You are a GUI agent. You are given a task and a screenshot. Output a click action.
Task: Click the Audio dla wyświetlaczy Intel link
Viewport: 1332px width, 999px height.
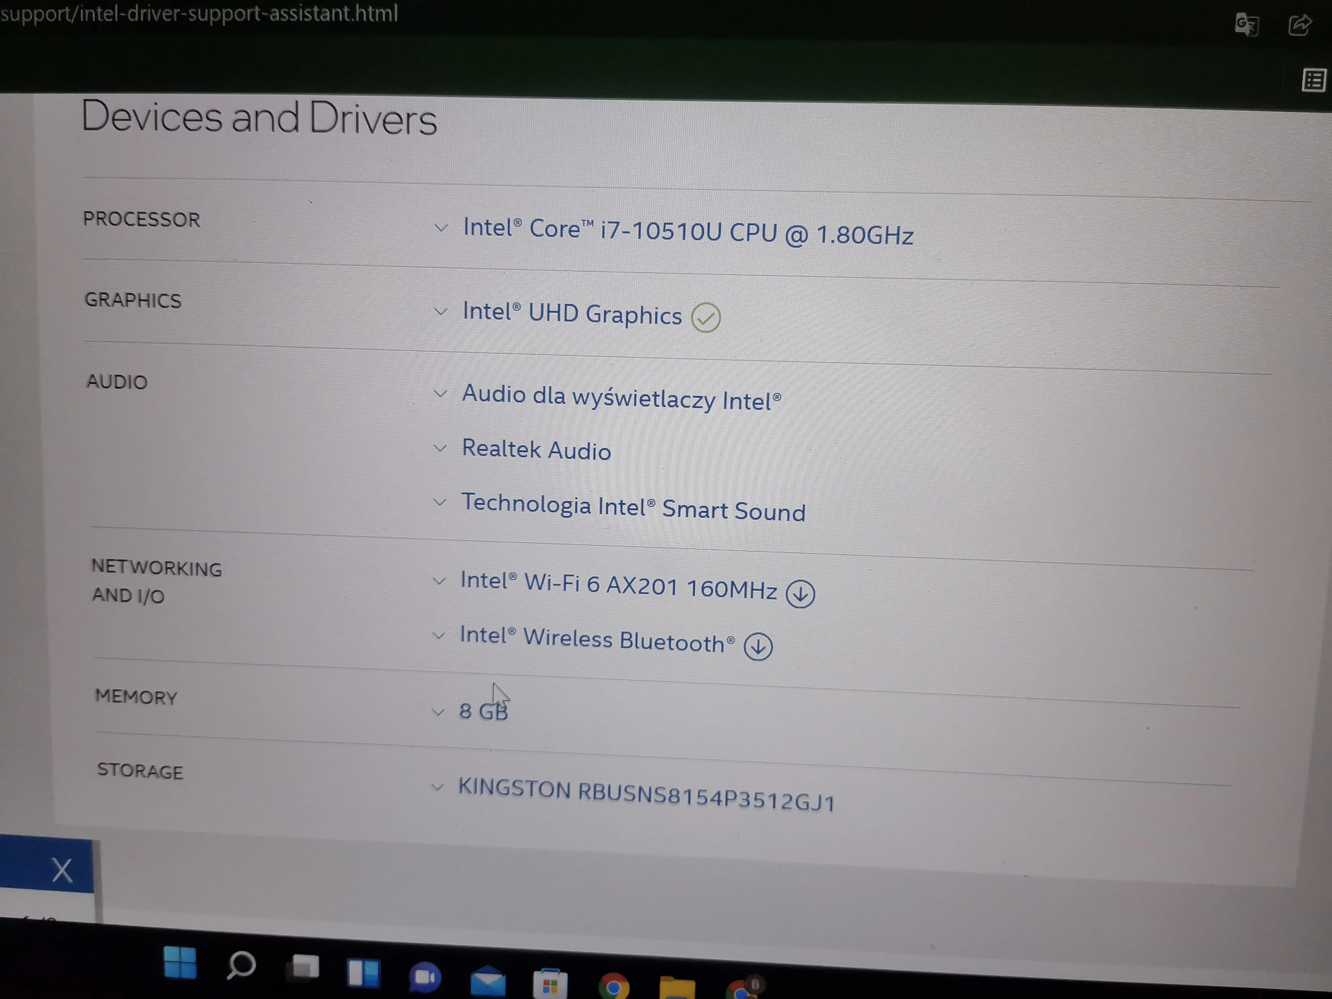pyautogui.click(x=620, y=397)
